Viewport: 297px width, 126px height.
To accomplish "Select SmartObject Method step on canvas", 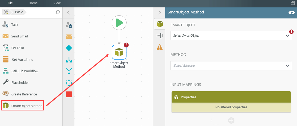I will pyautogui.click(x=119, y=52).
